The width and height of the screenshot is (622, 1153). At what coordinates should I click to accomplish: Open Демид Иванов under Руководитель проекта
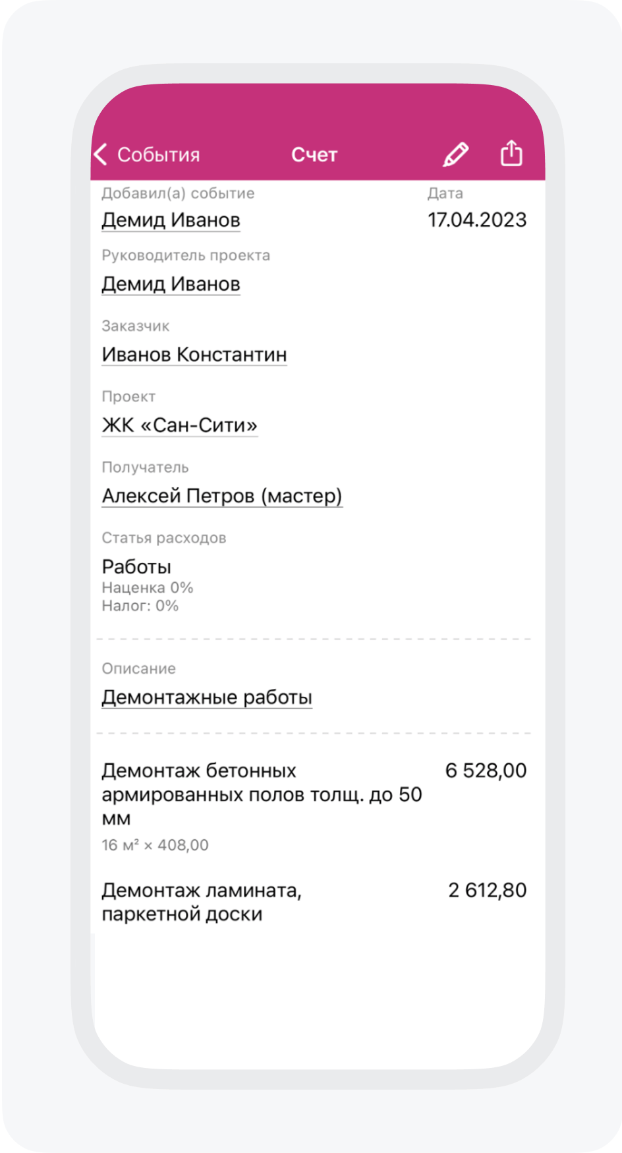[171, 284]
